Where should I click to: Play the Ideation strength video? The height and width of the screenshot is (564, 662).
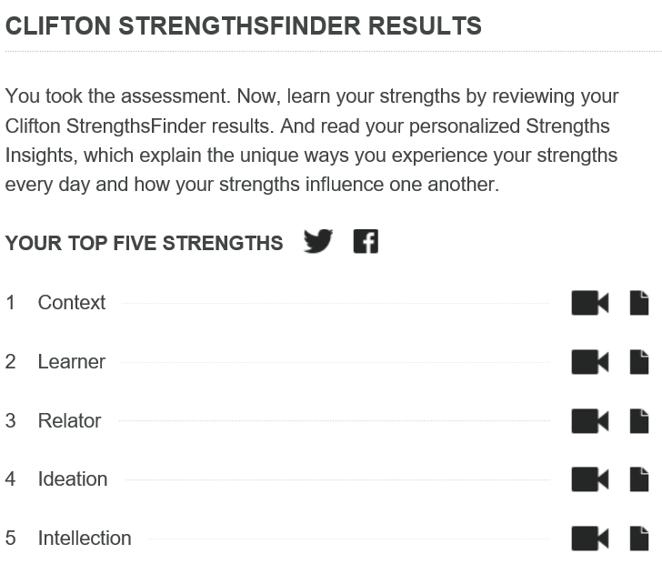pos(589,479)
